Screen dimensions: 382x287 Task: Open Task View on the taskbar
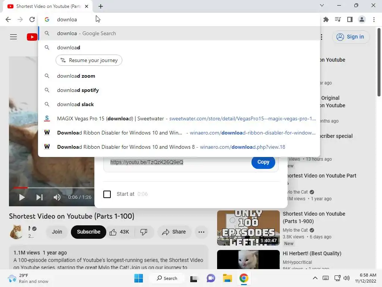[x=194, y=278]
